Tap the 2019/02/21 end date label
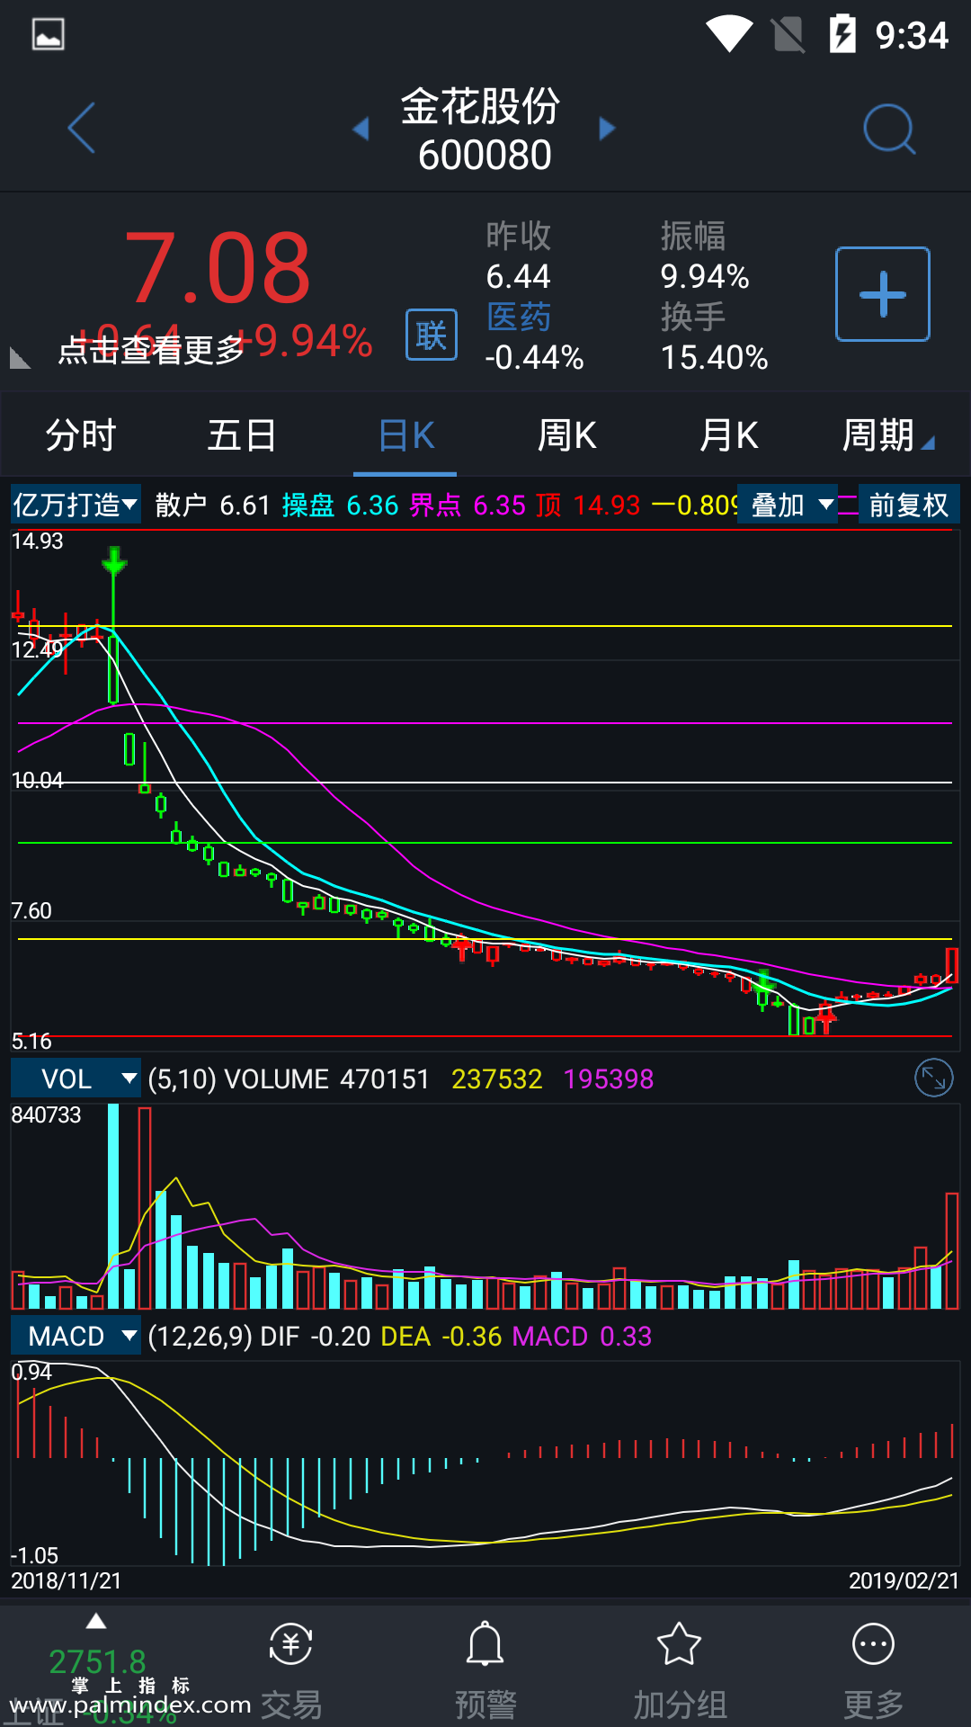 [x=904, y=1580]
